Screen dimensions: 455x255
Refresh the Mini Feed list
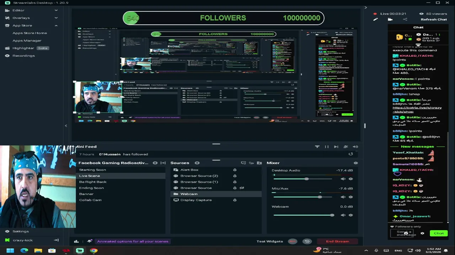point(351,154)
